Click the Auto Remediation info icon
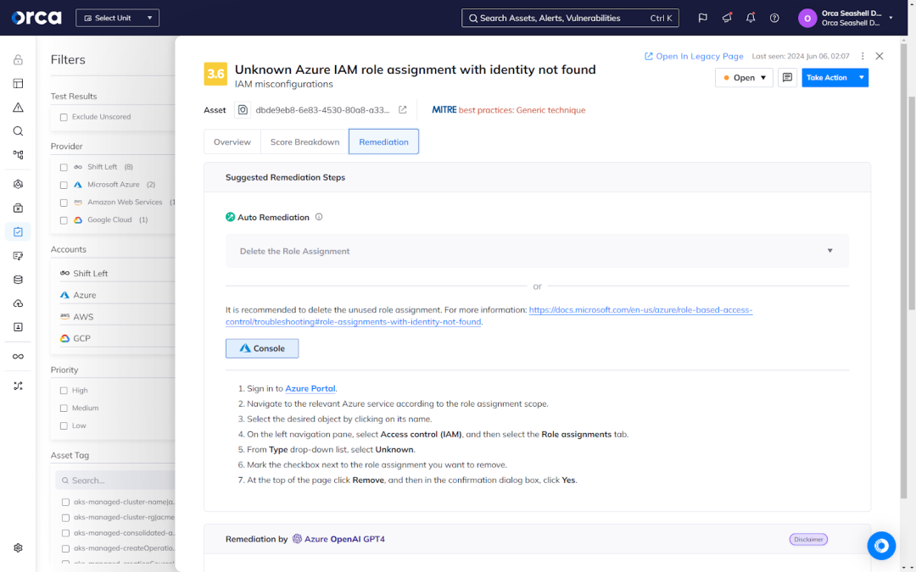The image size is (916, 572). coord(319,217)
